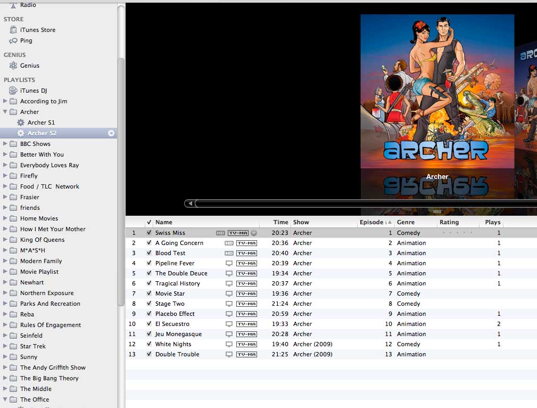Uncheck the Double Trouble episode checkbox

(x=150, y=354)
